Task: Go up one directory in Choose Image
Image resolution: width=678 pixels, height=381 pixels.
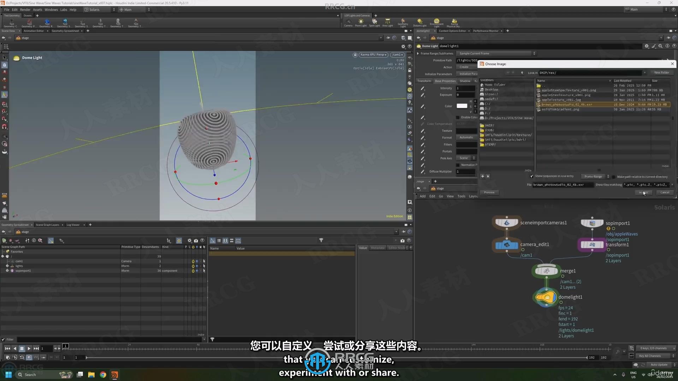Action: pyautogui.click(x=522, y=73)
